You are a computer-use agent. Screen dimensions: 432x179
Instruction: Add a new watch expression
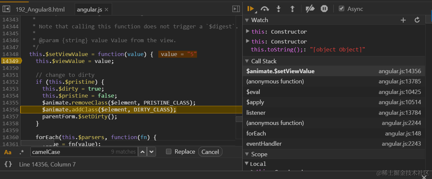(403, 20)
